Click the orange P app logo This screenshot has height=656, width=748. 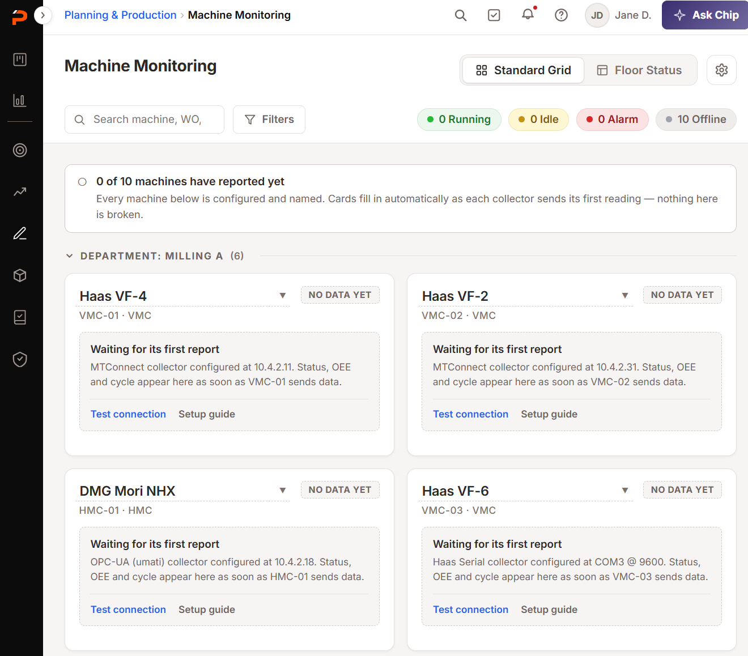pyautogui.click(x=20, y=17)
